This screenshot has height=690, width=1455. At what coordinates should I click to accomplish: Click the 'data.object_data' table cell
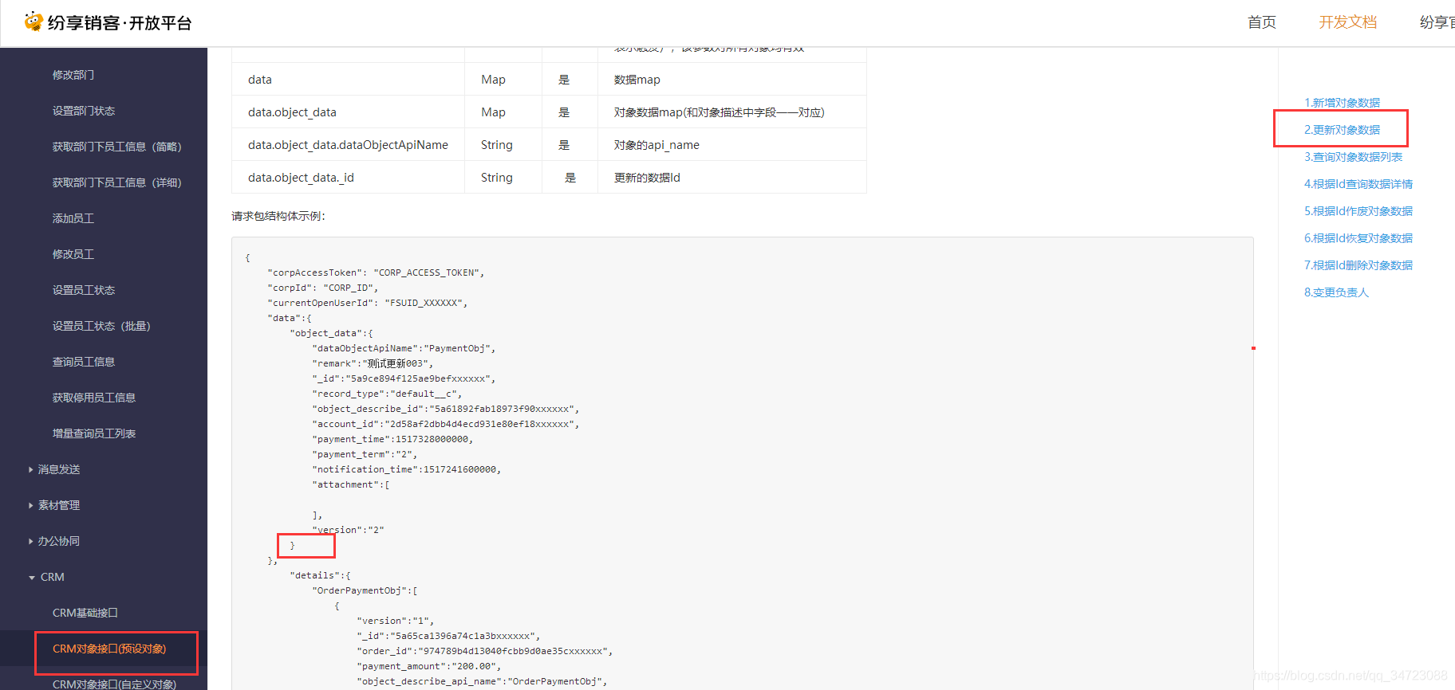pyautogui.click(x=348, y=112)
